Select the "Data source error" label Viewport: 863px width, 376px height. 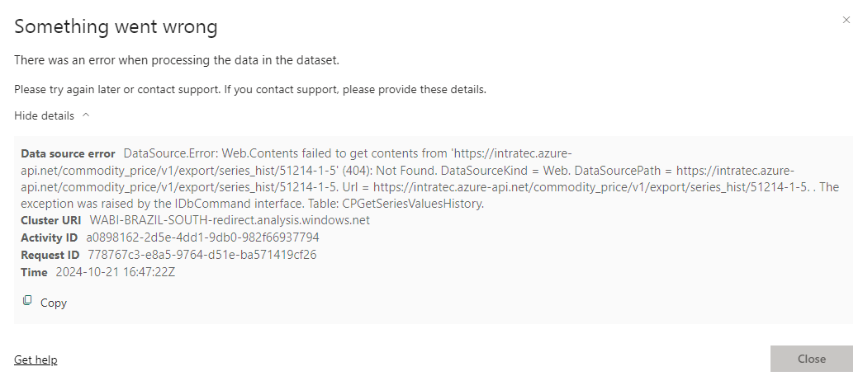(69, 153)
